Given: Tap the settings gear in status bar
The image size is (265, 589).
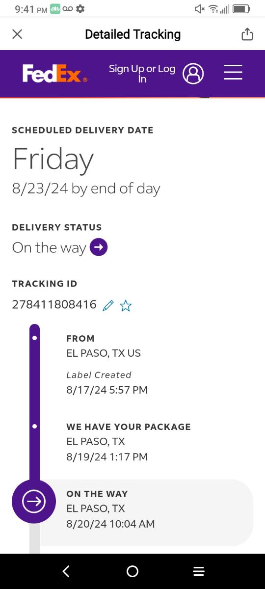Looking at the screenshot, I should (80, 9).
